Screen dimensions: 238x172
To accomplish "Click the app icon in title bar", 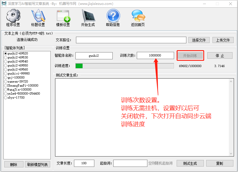I will point(4,4).
